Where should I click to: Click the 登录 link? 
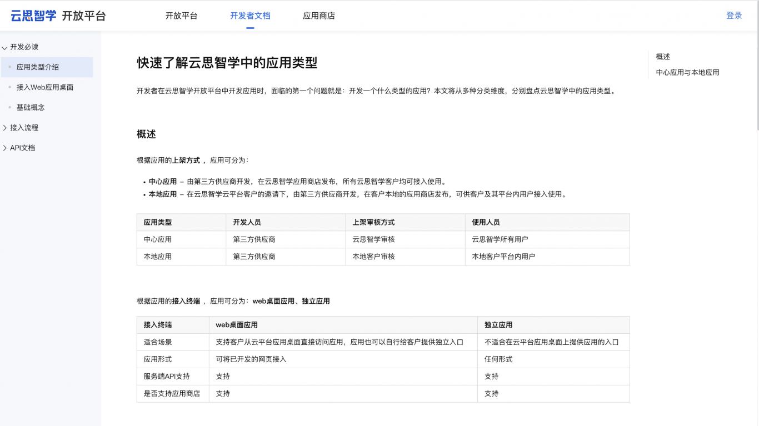[x=734, y=16]
